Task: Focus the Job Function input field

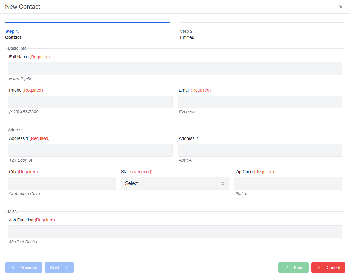Action: click(x=175, y=232)
